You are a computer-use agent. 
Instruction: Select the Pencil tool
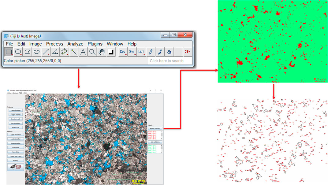click(151, 52)
